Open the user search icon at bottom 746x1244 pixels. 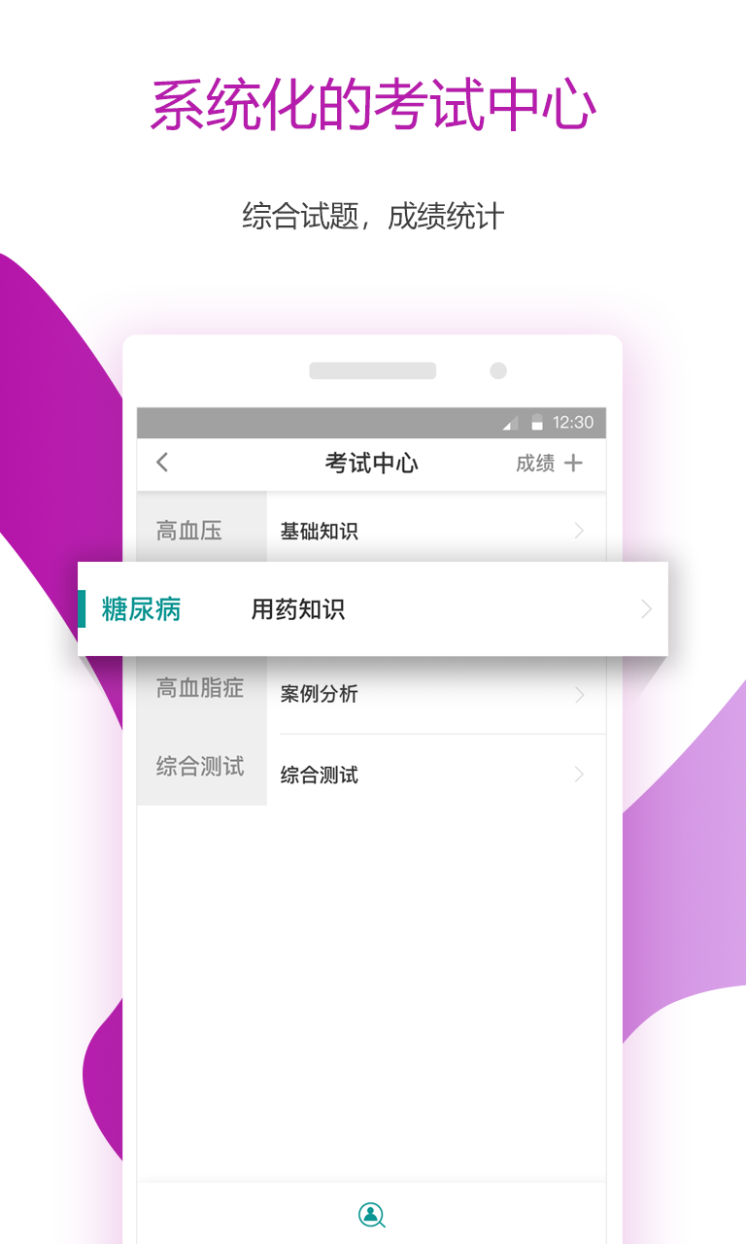coord(371,1215)
